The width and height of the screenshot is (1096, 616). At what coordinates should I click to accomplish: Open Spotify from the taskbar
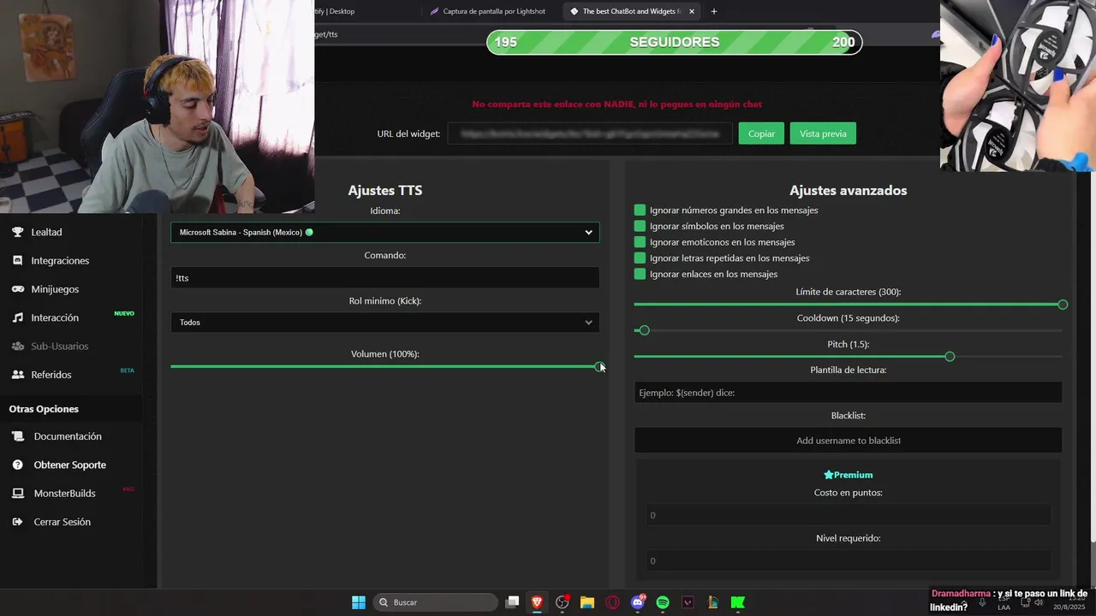click(663, 602)
